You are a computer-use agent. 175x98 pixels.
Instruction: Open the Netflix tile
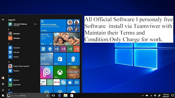click(x=57, y=82)
